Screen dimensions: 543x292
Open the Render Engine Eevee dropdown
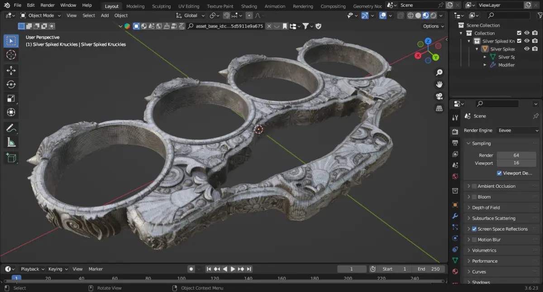click(518, 130)
